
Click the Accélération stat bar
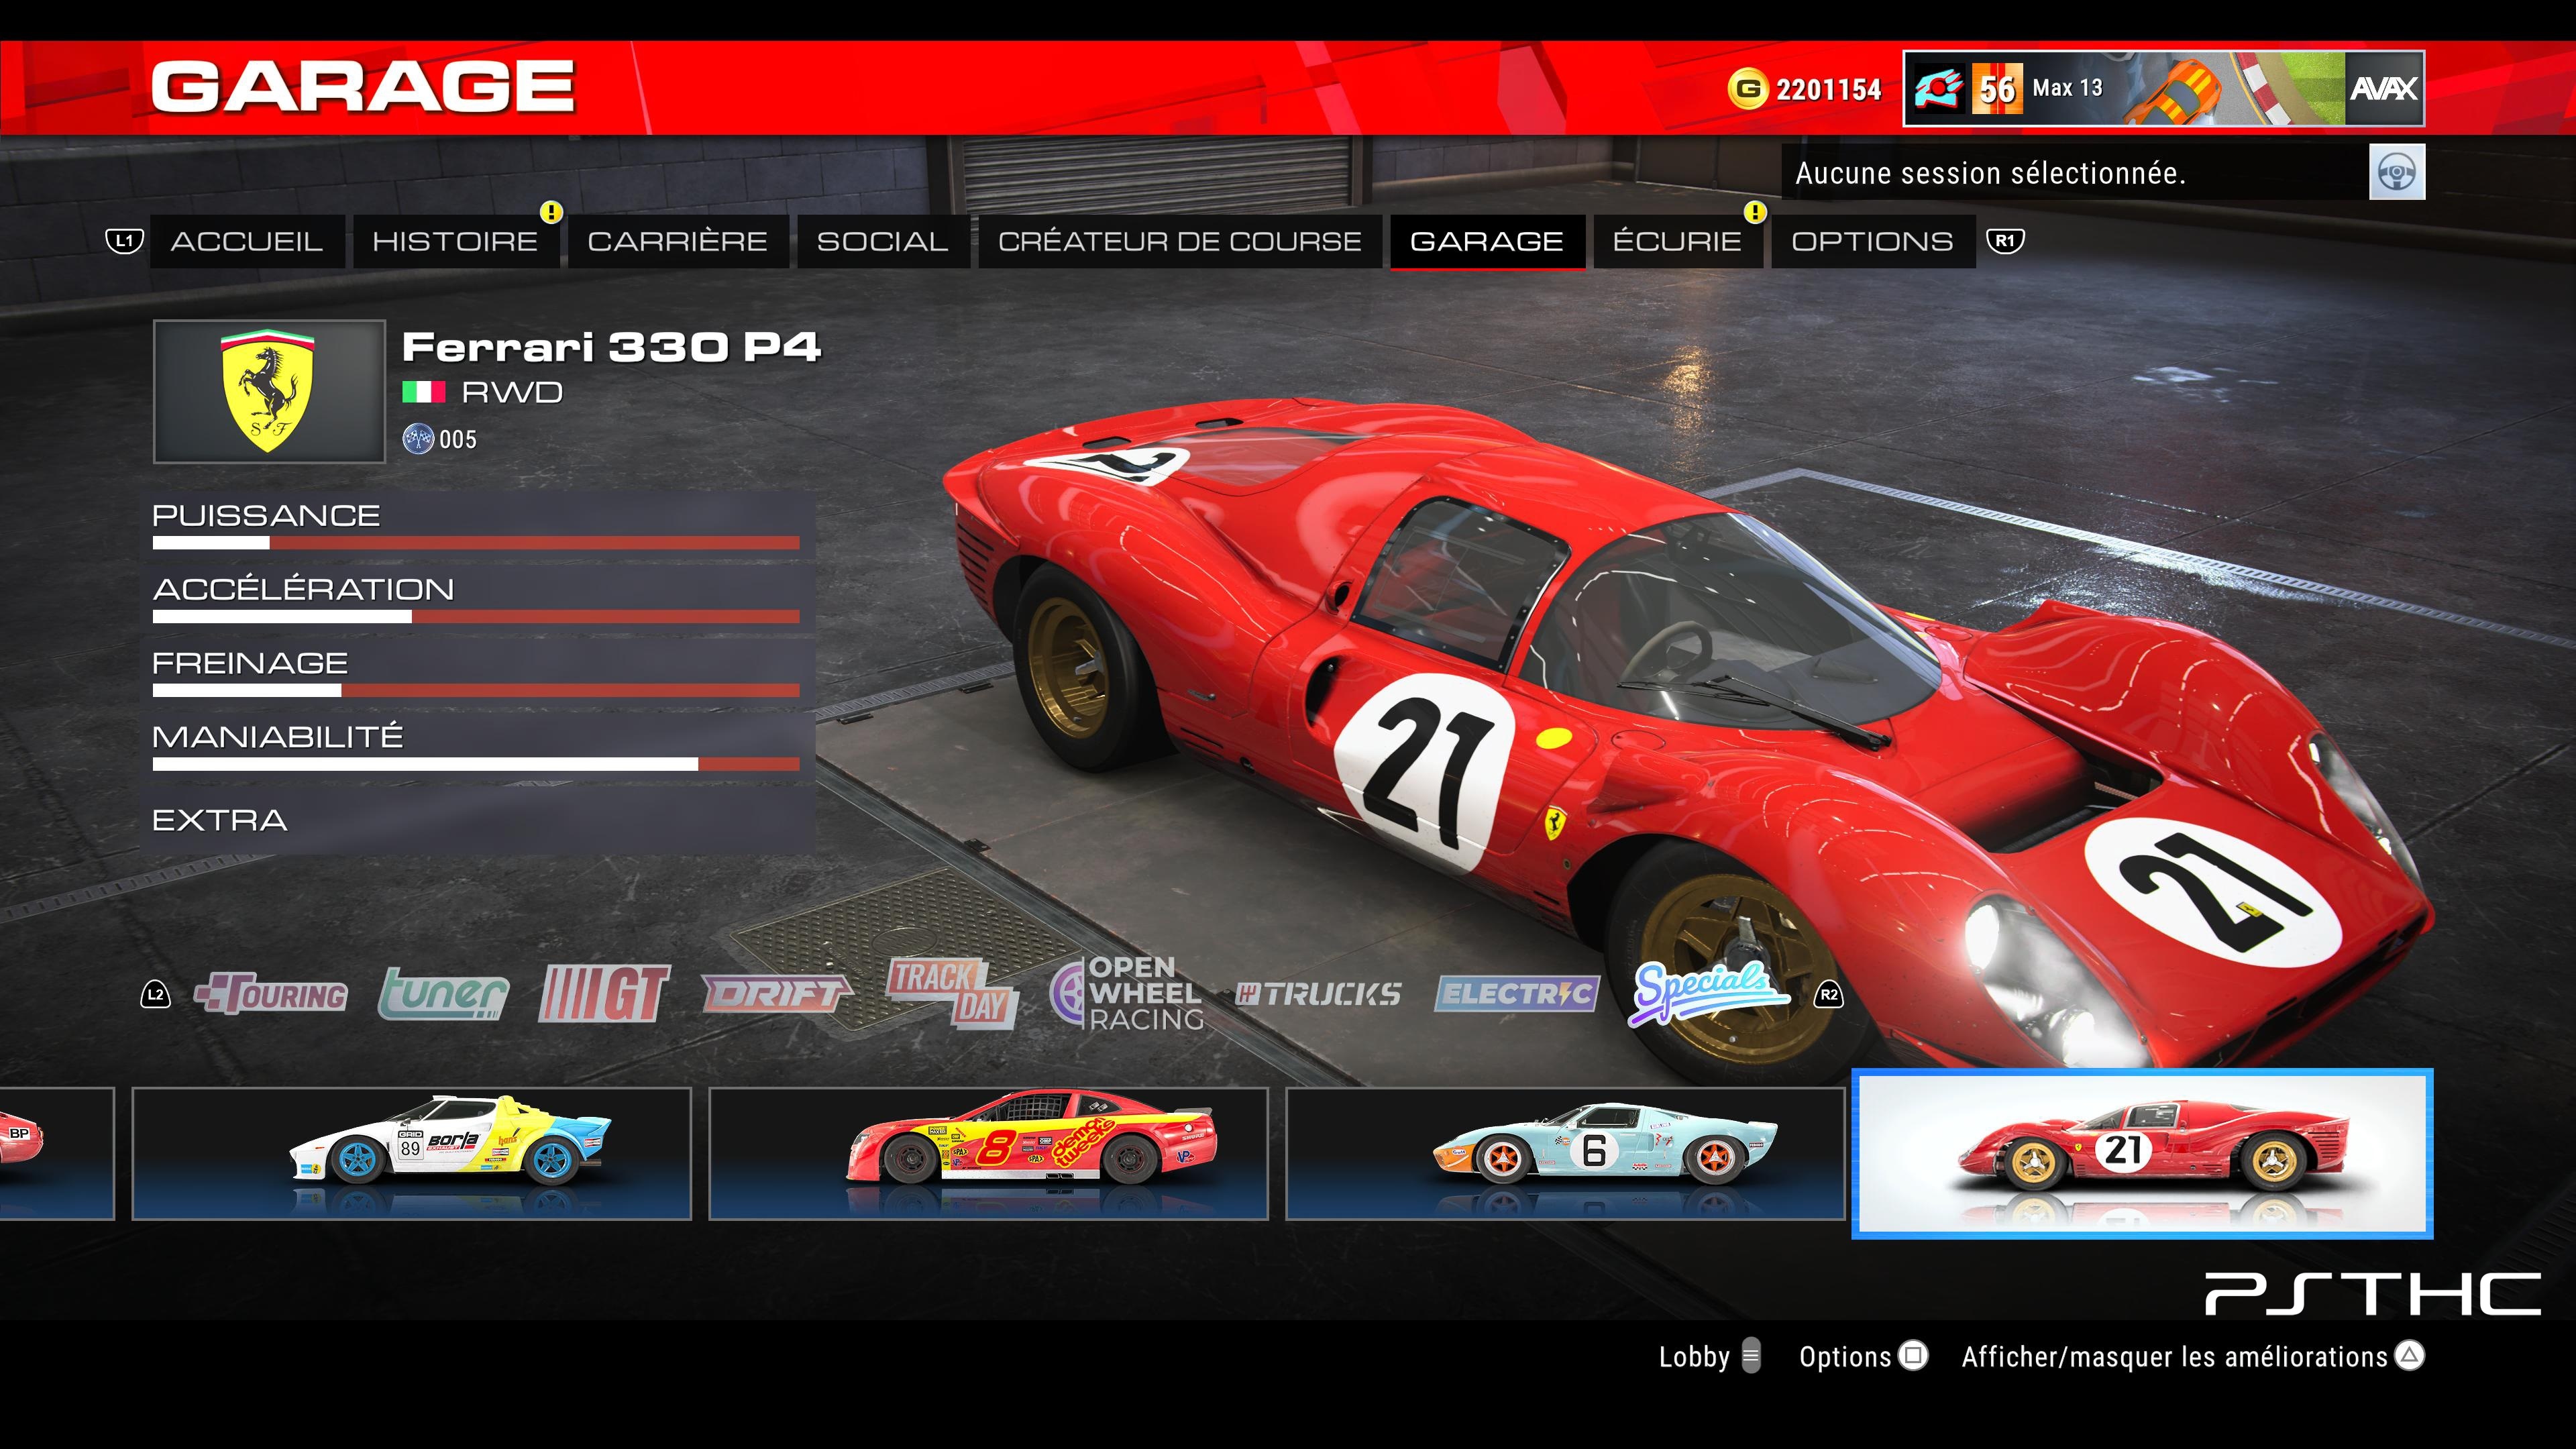[476, 617]
